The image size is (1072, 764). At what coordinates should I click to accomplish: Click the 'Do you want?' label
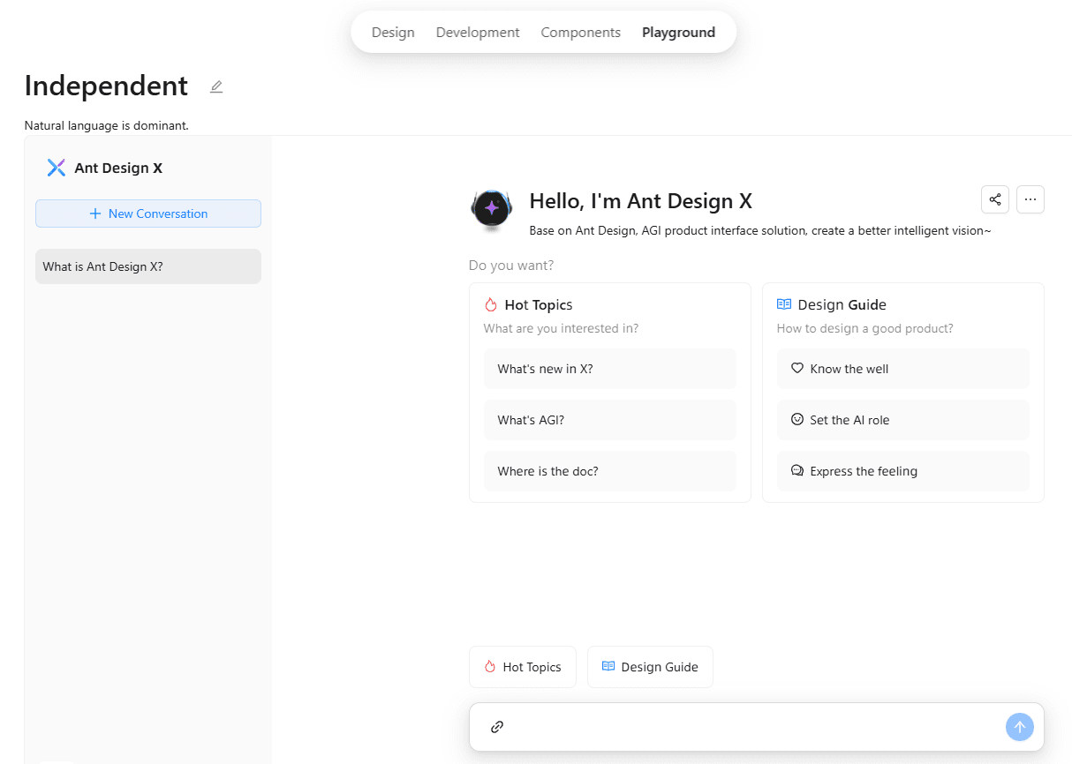click(511, 266)
